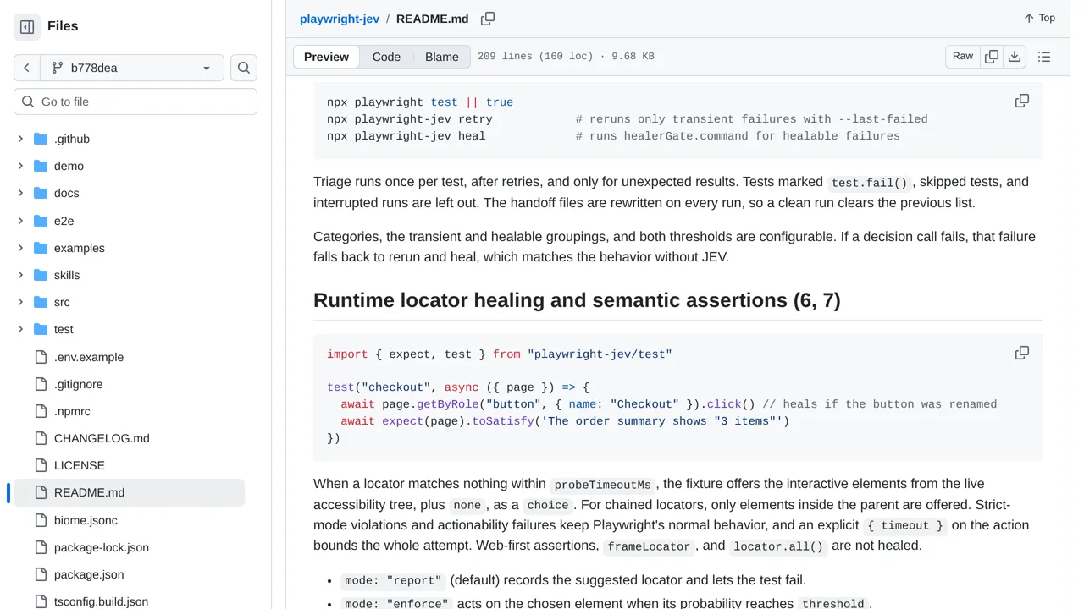Switch to the Blame tab
This screenshot has height=609, width=1084.
pos(442,57)
